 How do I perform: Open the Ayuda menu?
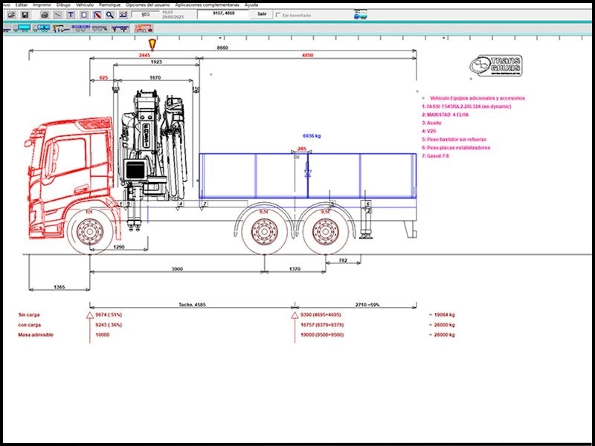tap(251, 4)
